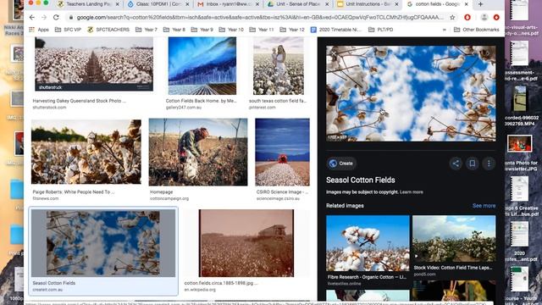Click the browser forward arrow

(44, 17)
